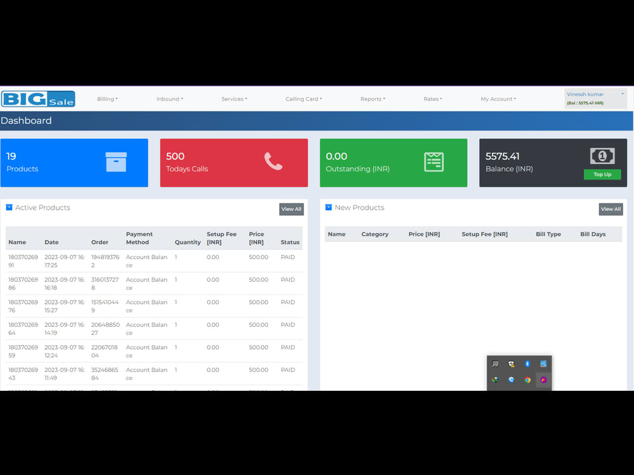Click the New Products box icon

point(328,208)
